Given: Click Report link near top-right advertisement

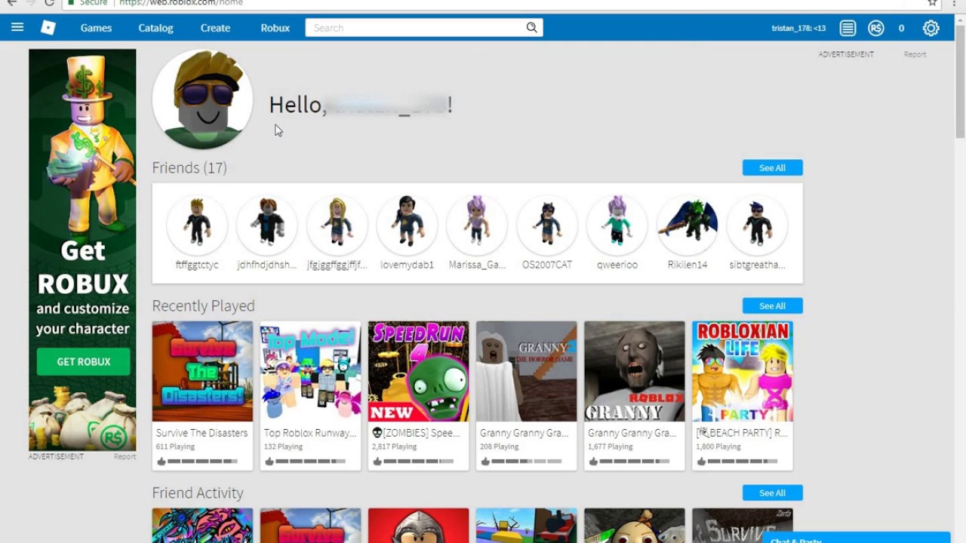Looking at the screenshot, I should click(915, 54).
